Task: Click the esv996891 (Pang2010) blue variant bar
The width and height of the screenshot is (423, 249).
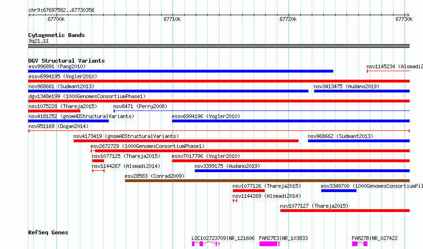Action: click(181, 71)
